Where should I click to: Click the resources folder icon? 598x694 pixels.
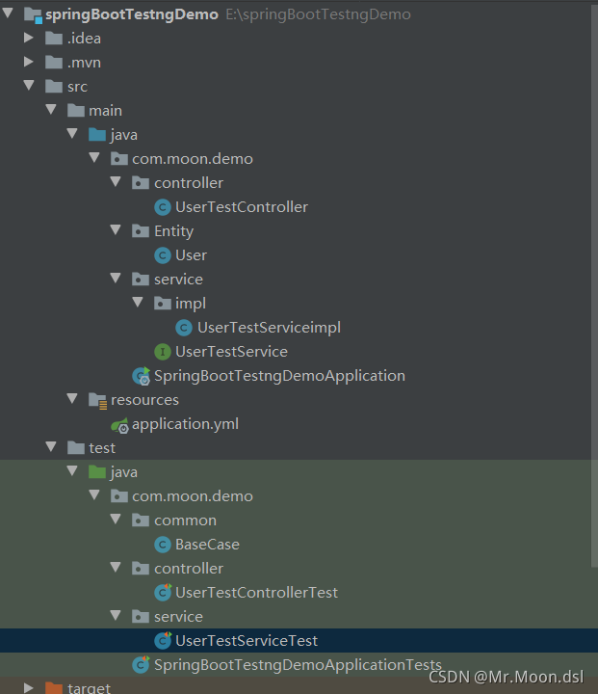[97, 401]
